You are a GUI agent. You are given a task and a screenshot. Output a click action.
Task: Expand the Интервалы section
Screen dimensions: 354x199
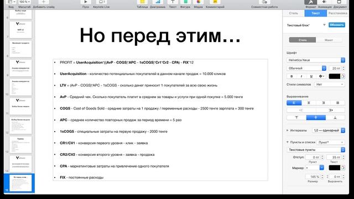point(288,130)
